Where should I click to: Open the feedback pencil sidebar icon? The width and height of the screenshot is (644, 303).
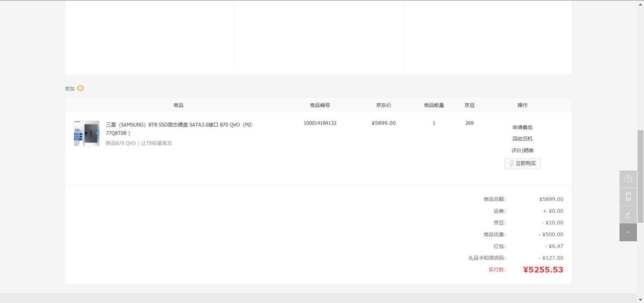(628, 214)
